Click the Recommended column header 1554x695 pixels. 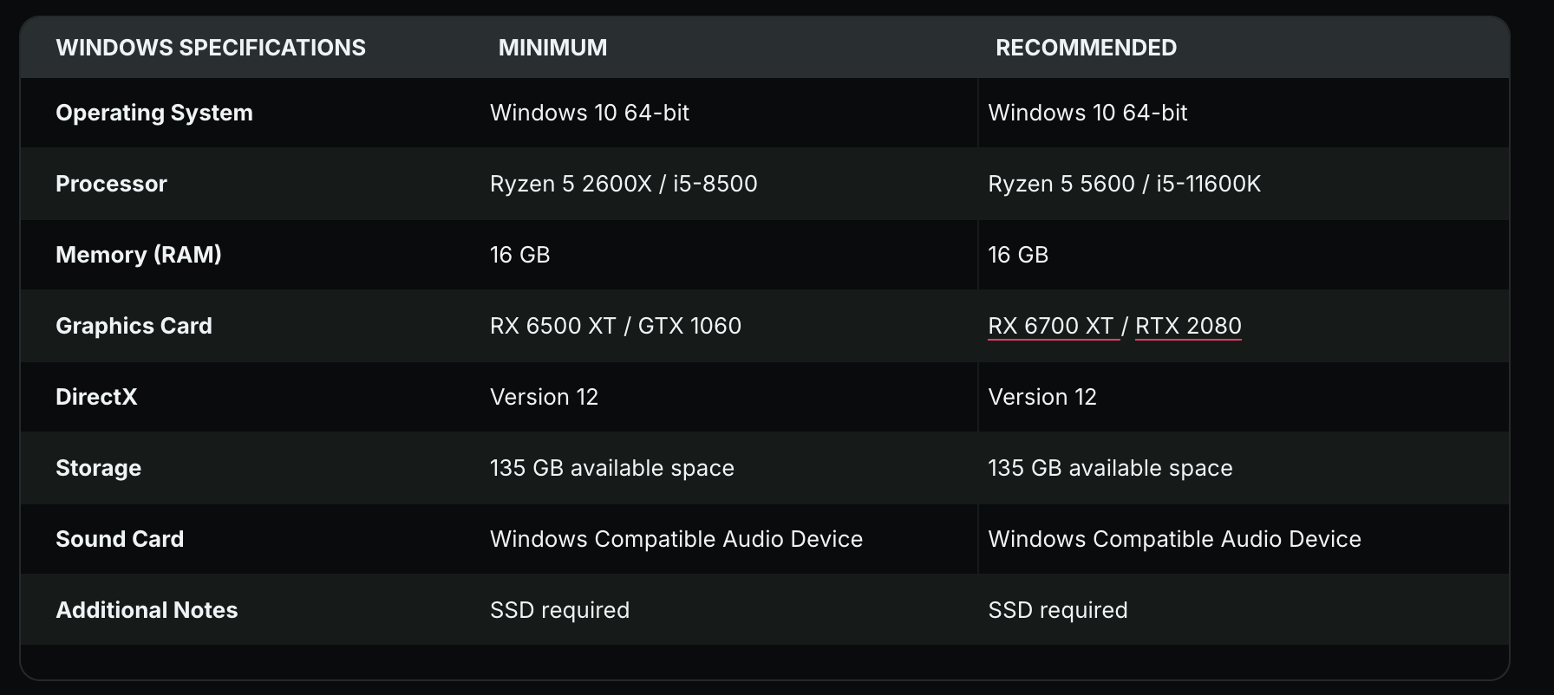(1086, 48)
